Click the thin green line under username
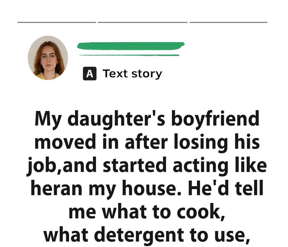Image resolution: width=288 pixels, height=247 pixels. pyautogui.click(x=129, y=55)
